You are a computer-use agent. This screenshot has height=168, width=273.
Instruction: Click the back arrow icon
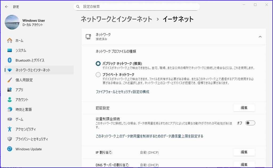pyautogui.click(x=6, y=7)
